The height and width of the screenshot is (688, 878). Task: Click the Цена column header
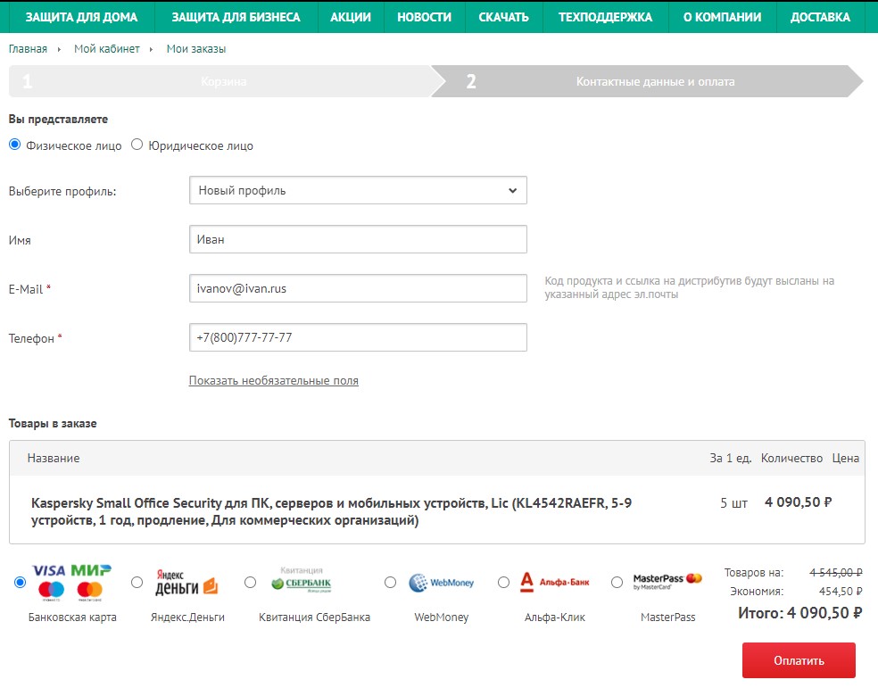[846, 458]
